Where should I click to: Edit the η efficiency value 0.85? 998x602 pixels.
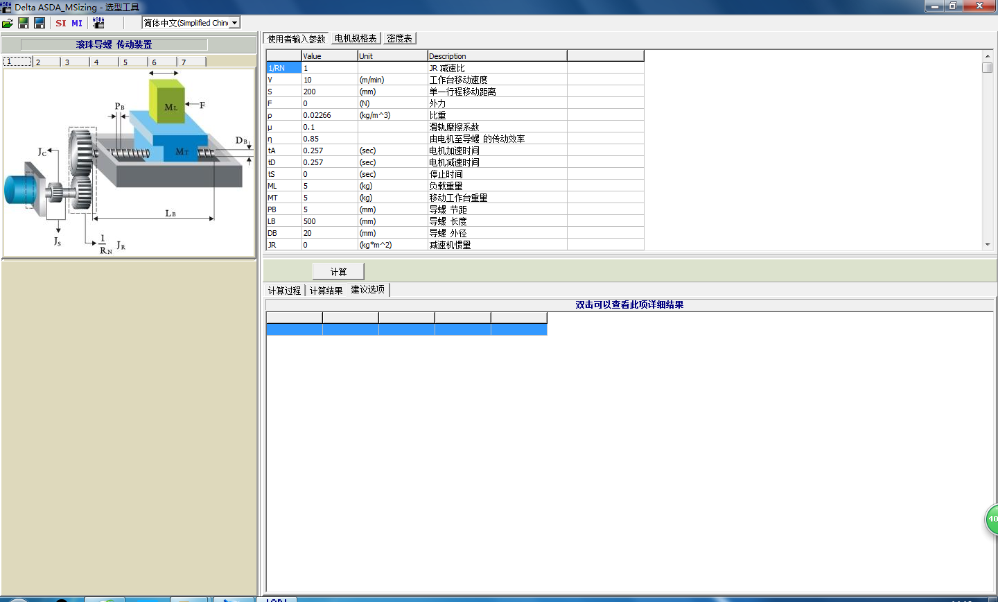pos(330,139)
